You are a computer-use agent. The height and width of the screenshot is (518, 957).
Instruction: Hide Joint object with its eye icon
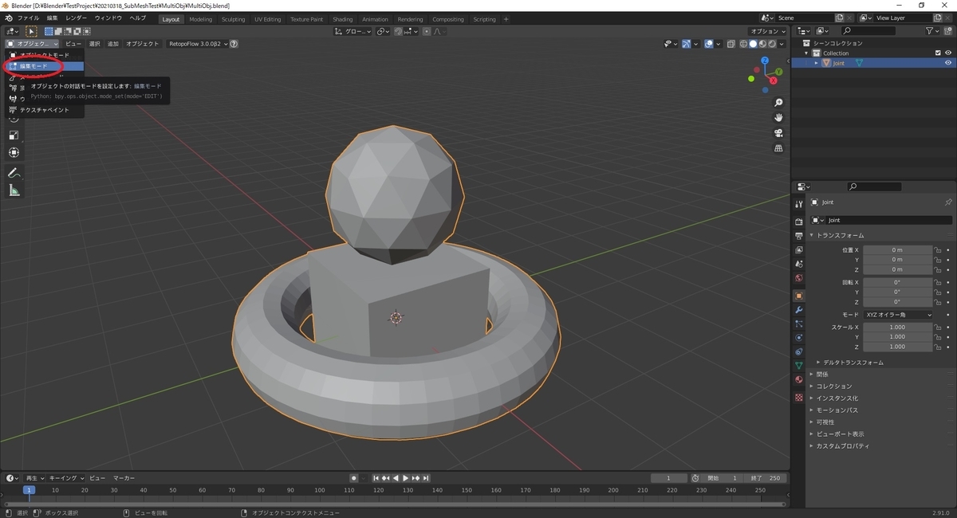pos(948,63)
